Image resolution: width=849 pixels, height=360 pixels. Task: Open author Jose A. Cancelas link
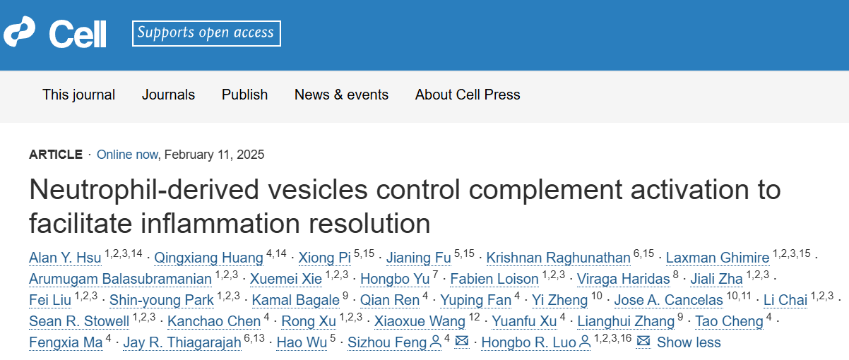(x=668, y=300)
